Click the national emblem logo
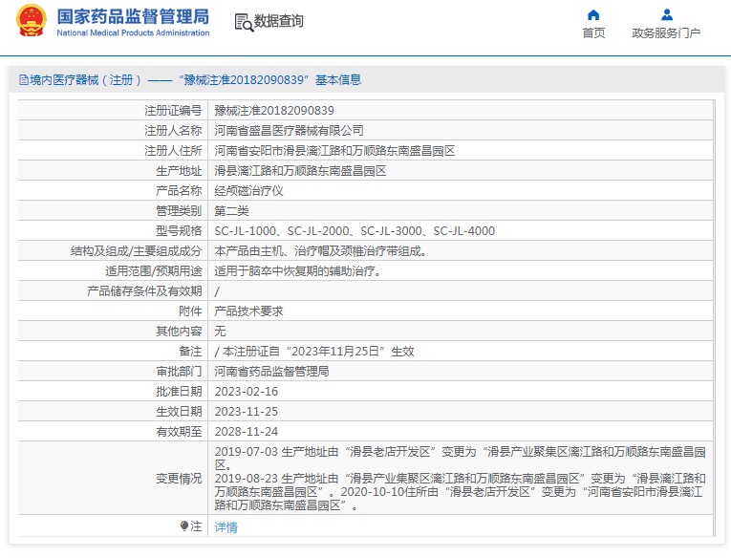Screen dimensions: 731x558 [32, 20]
